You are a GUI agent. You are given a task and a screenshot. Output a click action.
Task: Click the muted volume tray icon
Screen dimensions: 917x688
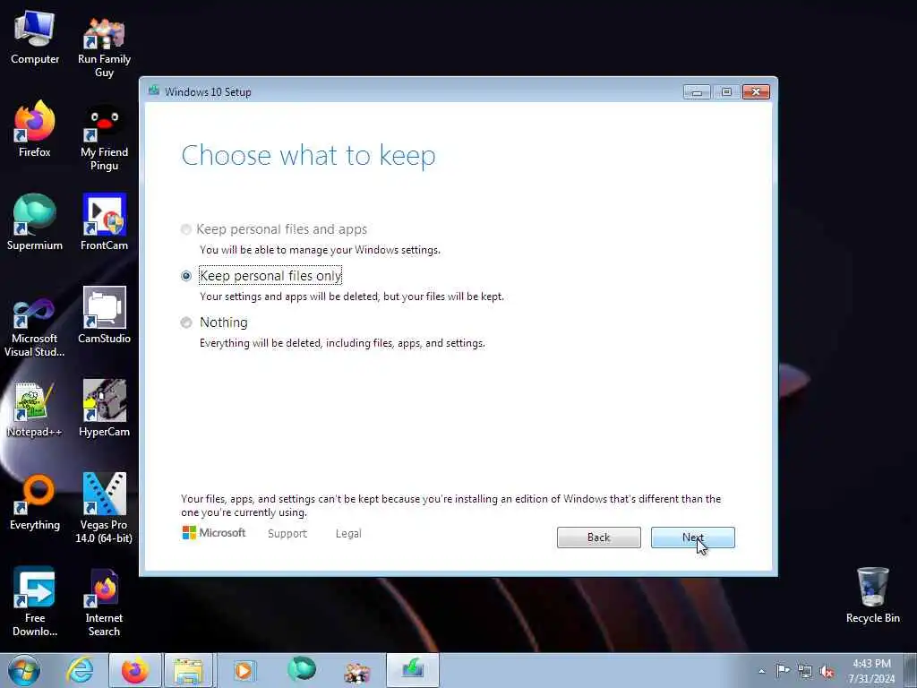click(827, 672)
